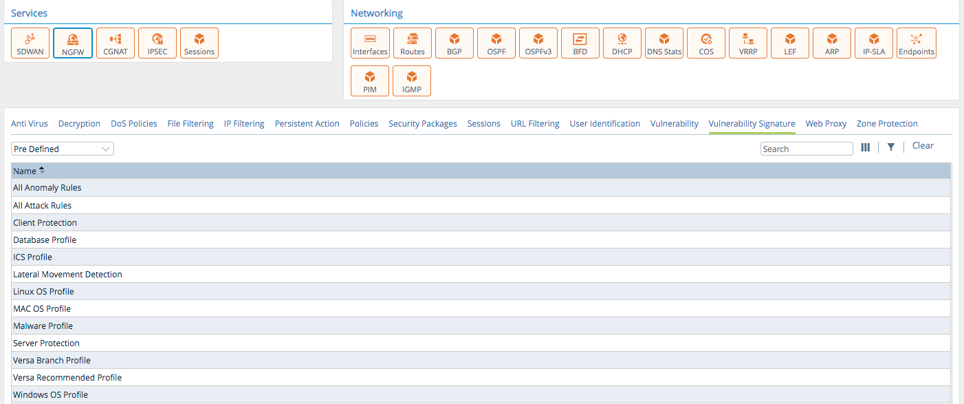Click the filter funnel icon
This screenshot has width=964, height=404.
tap(890, 147)
